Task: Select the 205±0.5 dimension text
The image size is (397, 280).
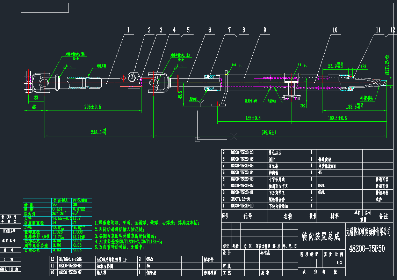Action: point(93,107)
